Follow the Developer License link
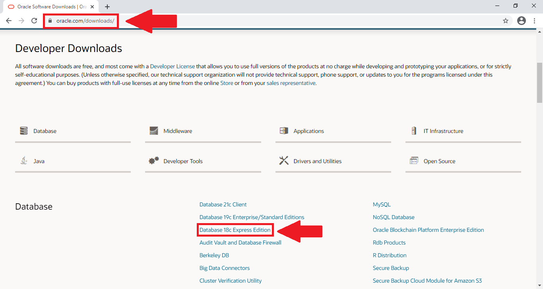The image size is (543, 289). click(173, 66)
